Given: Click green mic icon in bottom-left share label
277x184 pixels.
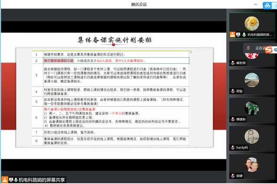Looking at the screenshot, I should (x=16, y=180).
